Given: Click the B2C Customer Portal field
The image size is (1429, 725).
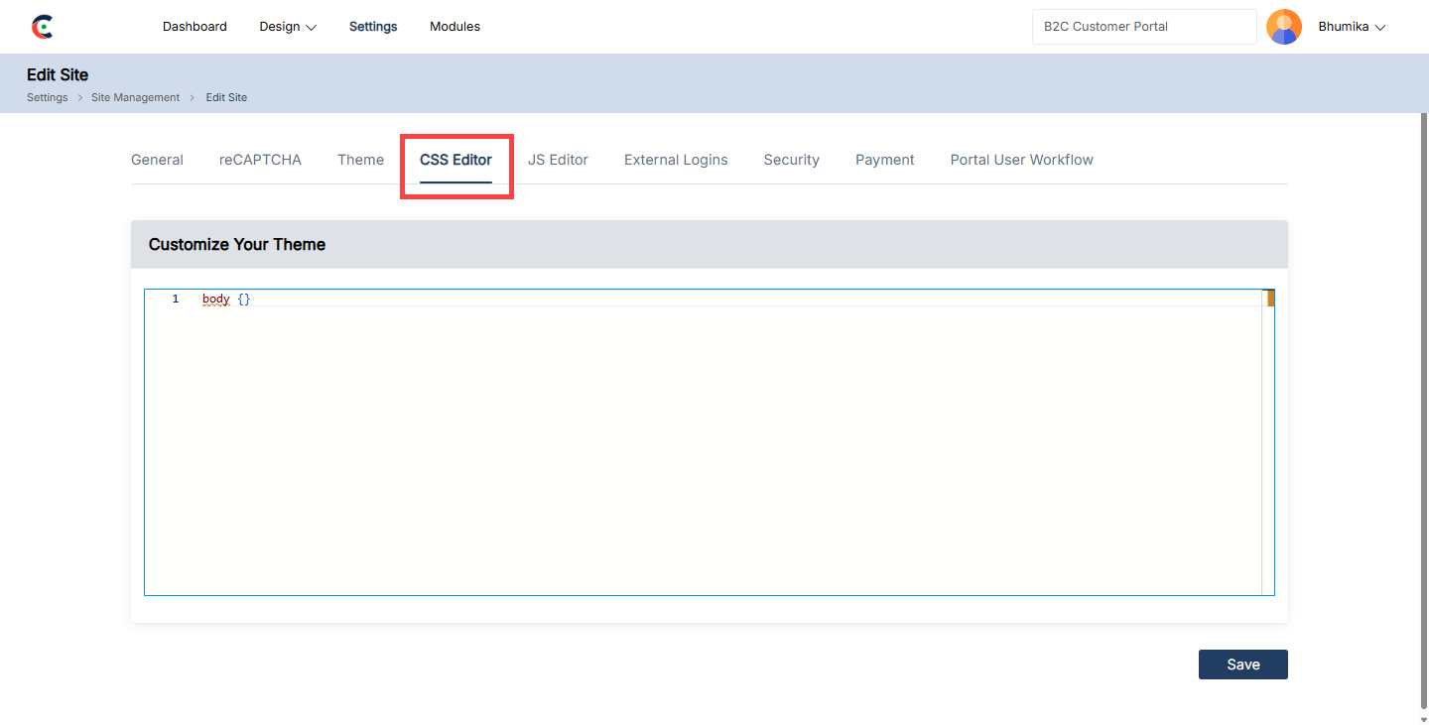Looking at the screenshot, I should point(1143,27).
